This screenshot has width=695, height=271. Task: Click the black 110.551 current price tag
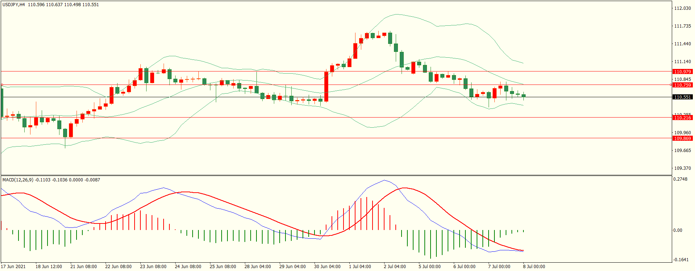[x=682, y=97]
